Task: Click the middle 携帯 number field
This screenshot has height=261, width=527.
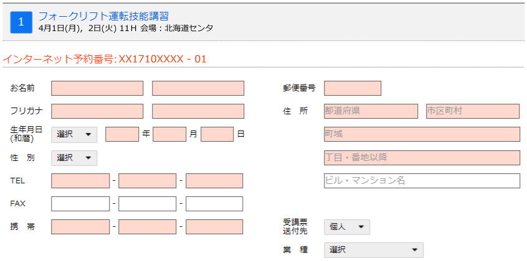Action: click(147, 227)
